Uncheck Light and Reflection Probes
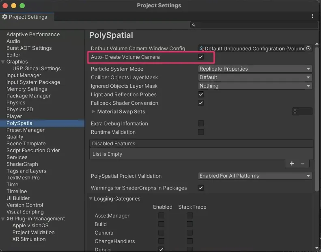 [x=201, y=95]
